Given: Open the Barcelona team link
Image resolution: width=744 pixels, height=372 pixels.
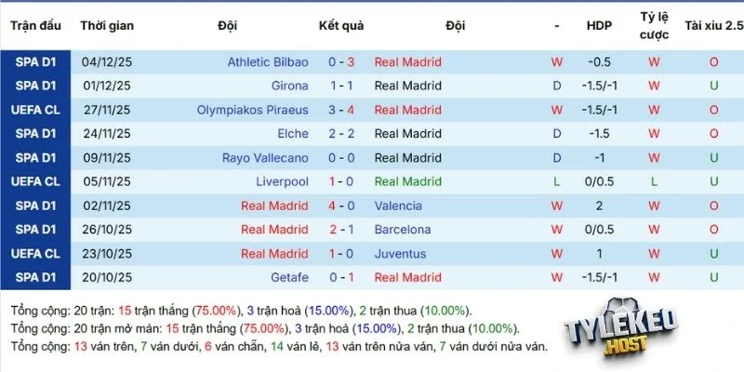Looking at the screenshot, I should pos(403,230).
